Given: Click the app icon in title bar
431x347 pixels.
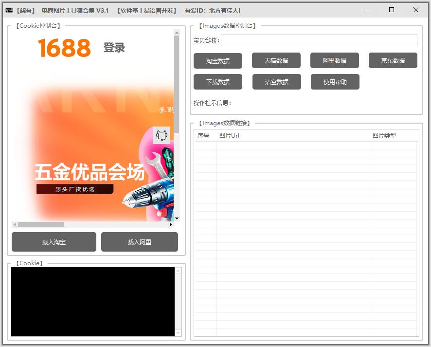Looking at the screenshot, I should tap(9, 10).
